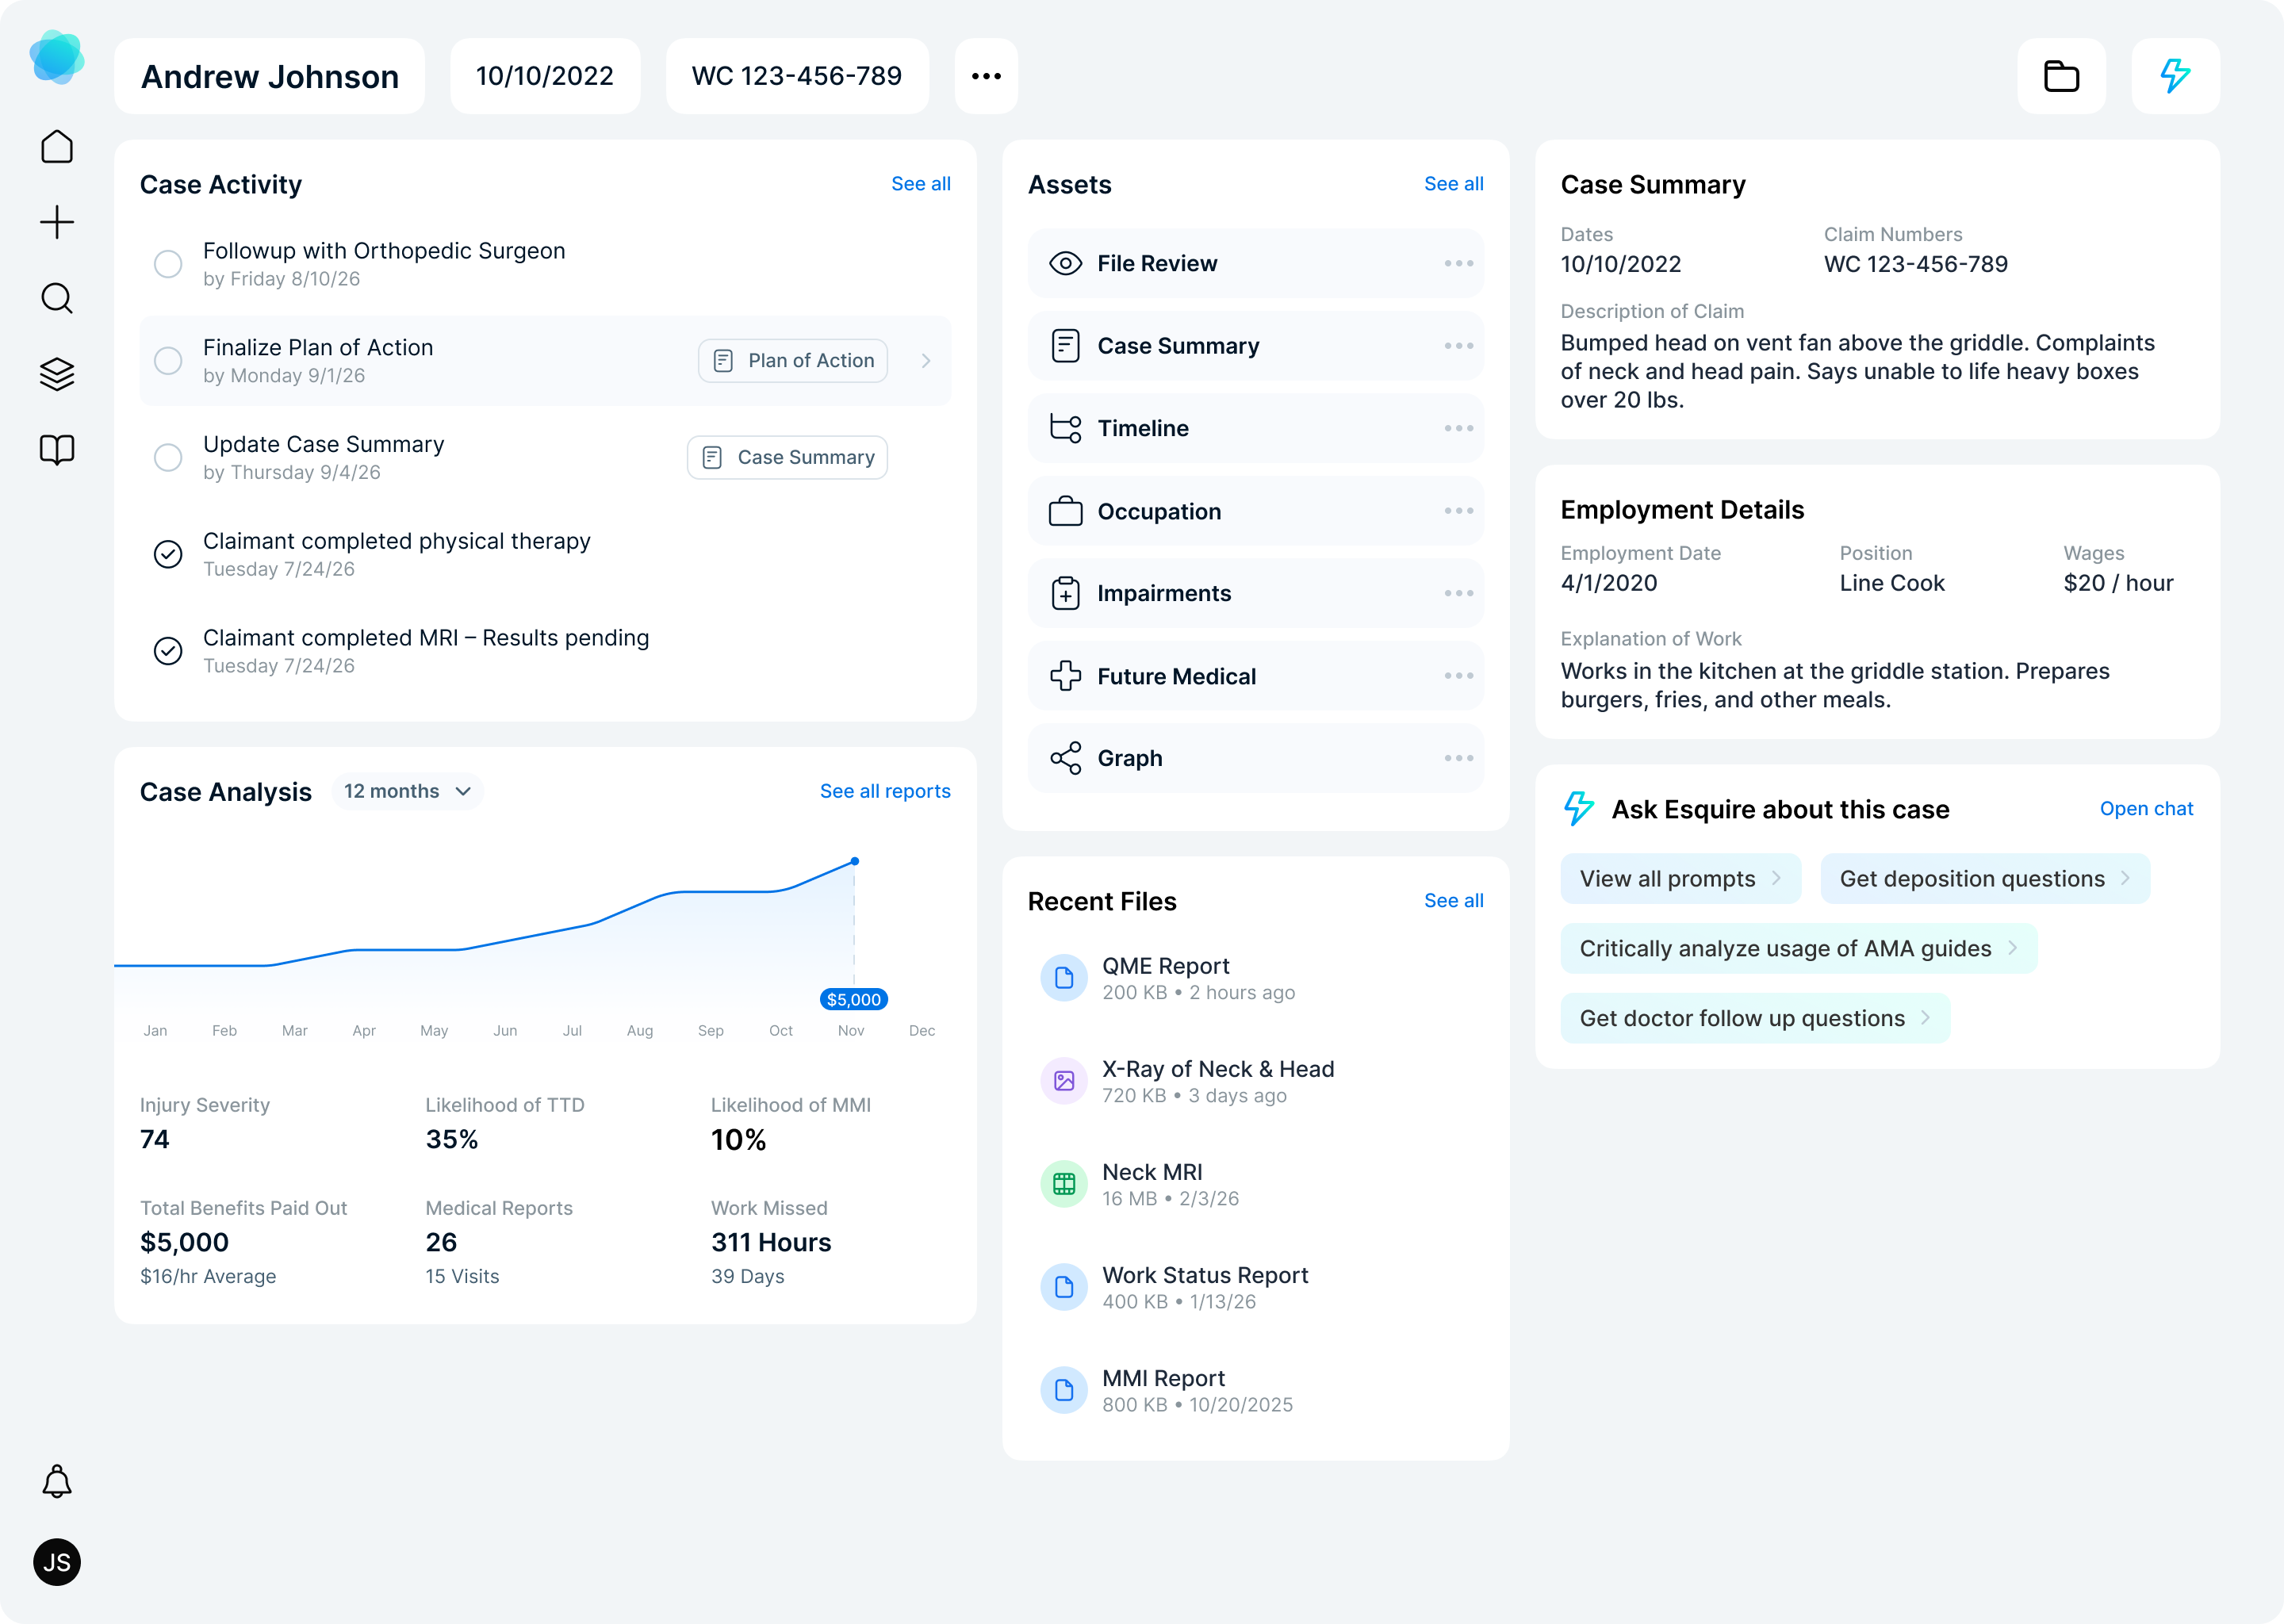Open the ellipsis menu next to WC 123-456-789

point(986,75)
